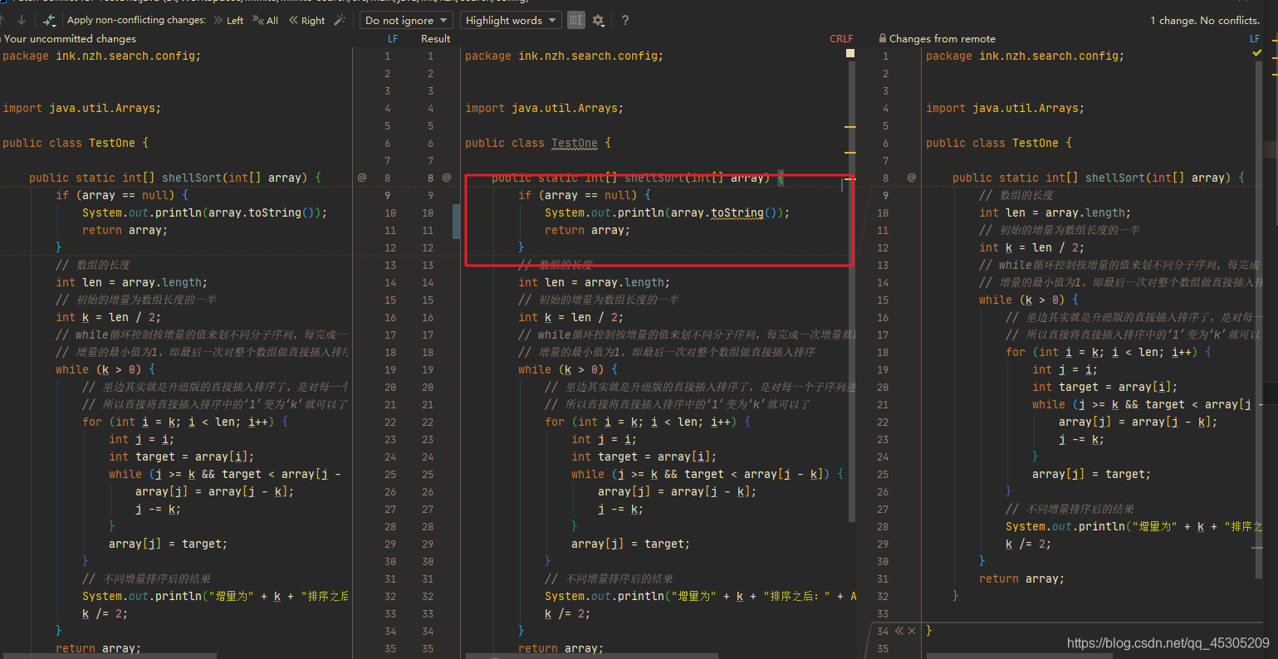The image size is (1278, 659).
Task: Click 'int k = len / 2;' in left pane
Action: [108, 317]
